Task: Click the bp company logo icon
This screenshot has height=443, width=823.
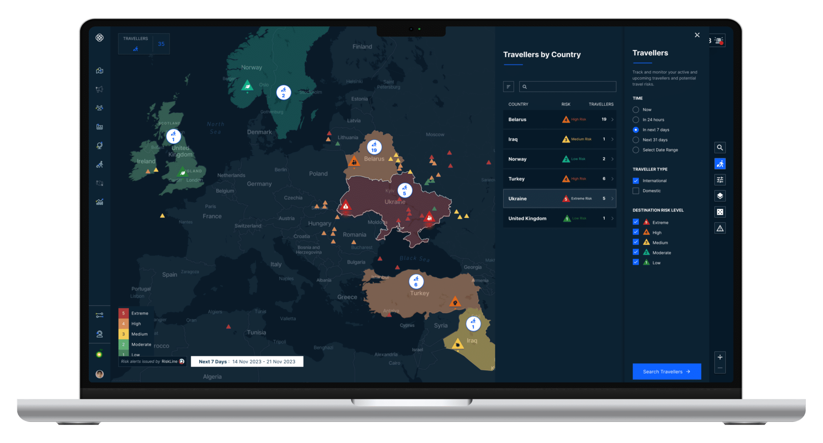Action: 100,354
